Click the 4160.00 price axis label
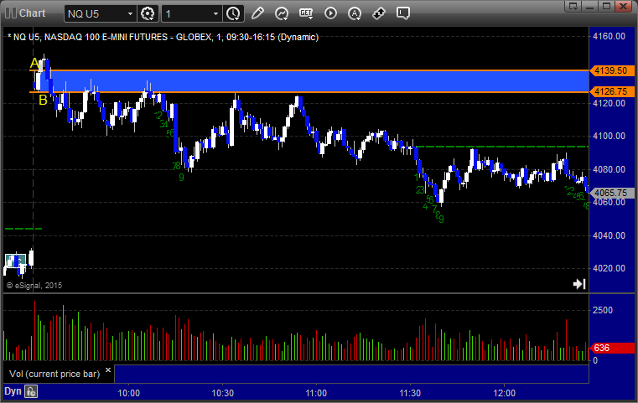The height and width of the screenshot is (403, 638). point(609,36)
